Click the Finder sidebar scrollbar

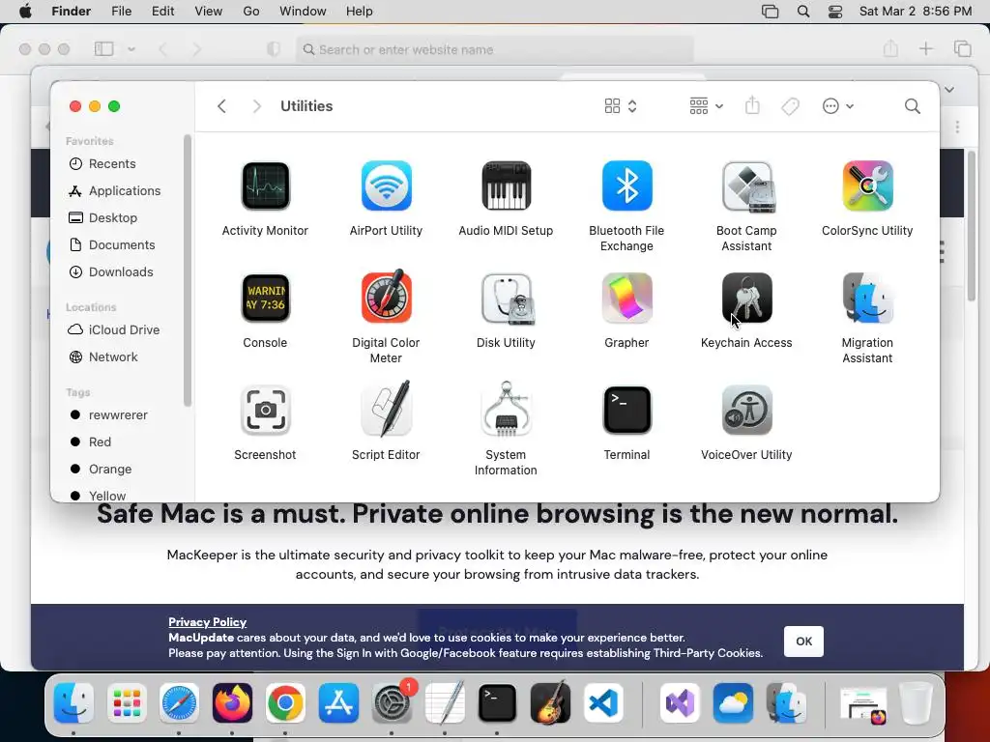[187, 271]
